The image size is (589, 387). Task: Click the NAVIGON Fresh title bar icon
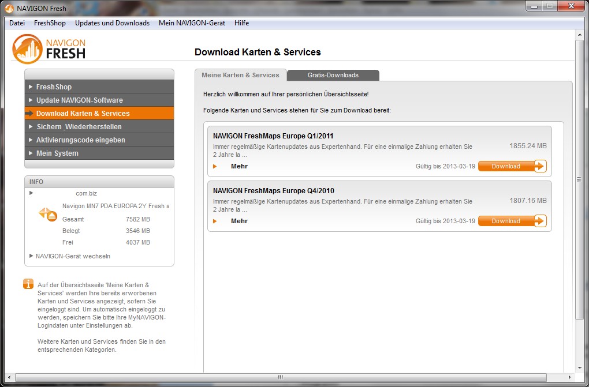coord(9,8)
